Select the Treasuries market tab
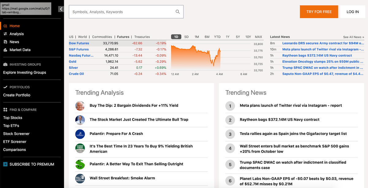 142,37
